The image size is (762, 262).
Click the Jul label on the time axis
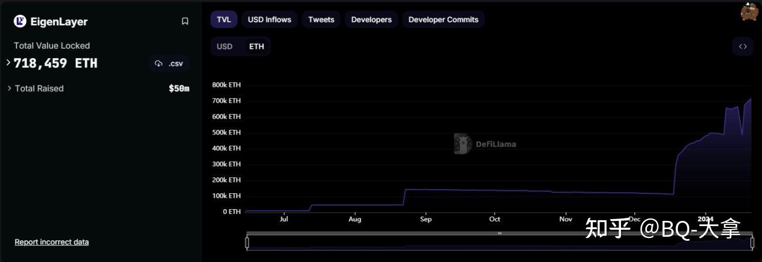click(284, 219)
